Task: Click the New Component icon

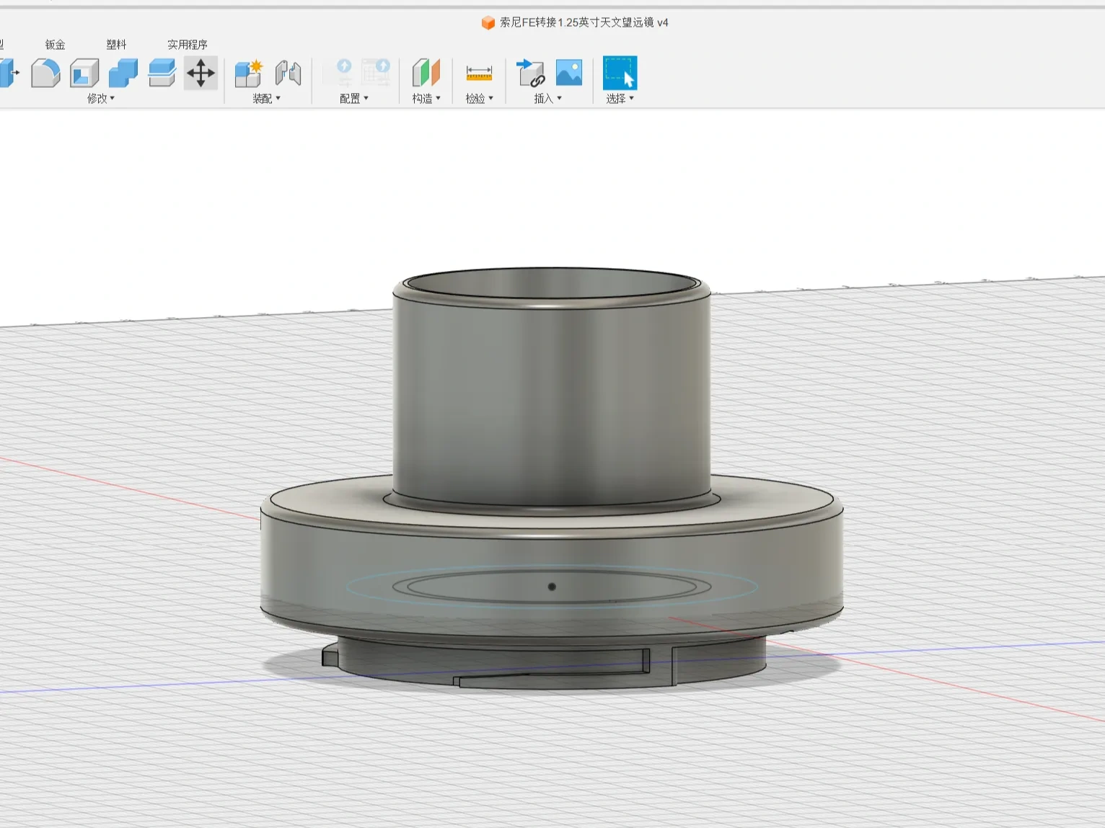Action: click(x=249, y=74)
